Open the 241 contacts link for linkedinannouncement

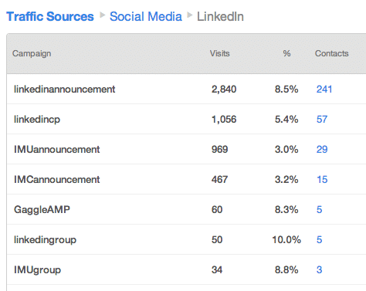pos(324,89)
